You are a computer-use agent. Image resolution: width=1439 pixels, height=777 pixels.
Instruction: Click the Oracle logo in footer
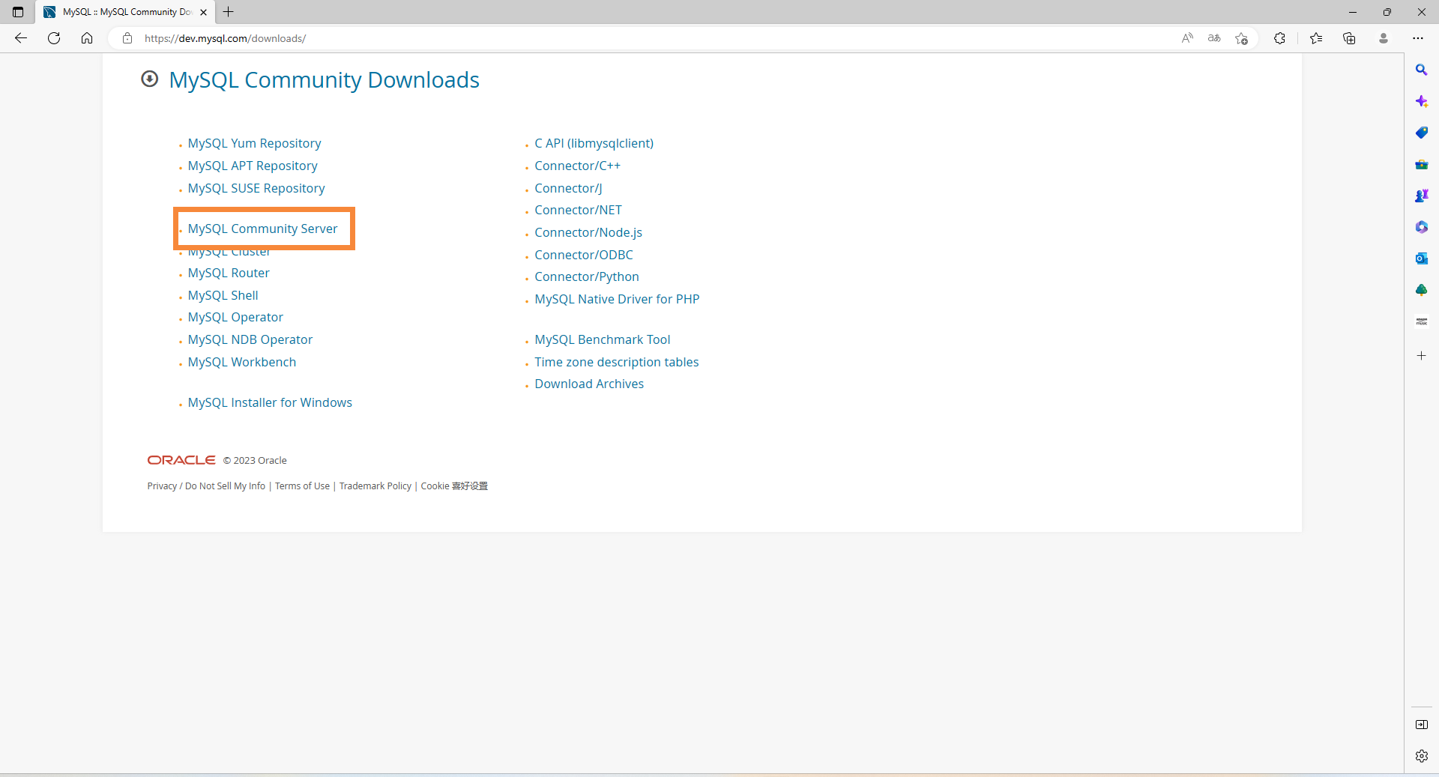(181, 460)
